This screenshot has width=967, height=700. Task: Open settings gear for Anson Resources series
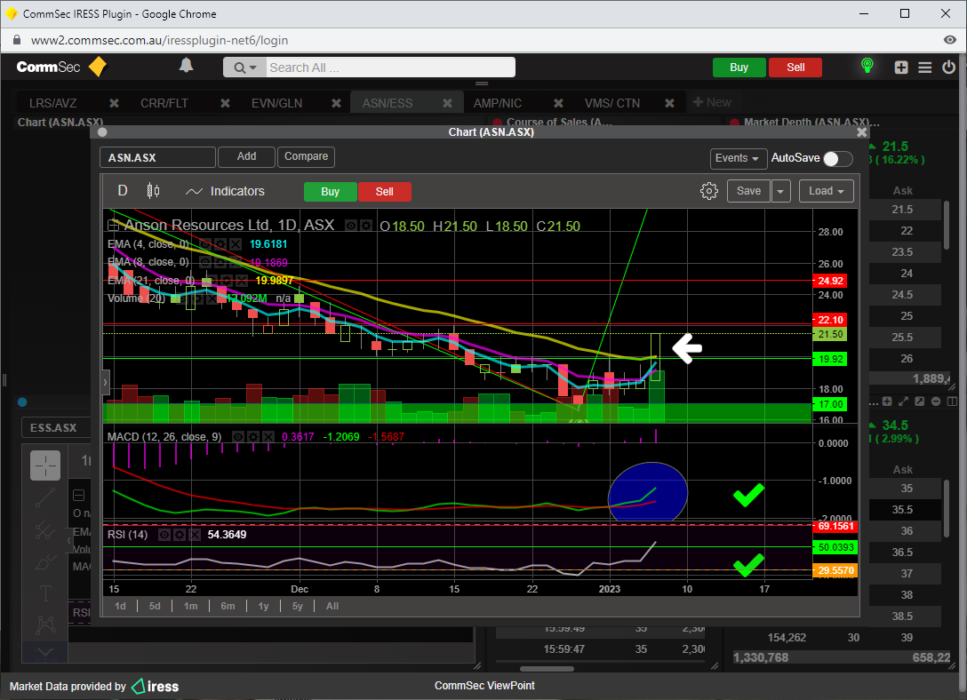point(365,226)
